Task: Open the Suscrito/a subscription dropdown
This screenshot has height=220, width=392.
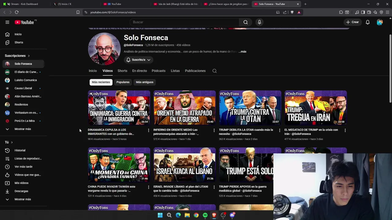Action: point(138,60)
